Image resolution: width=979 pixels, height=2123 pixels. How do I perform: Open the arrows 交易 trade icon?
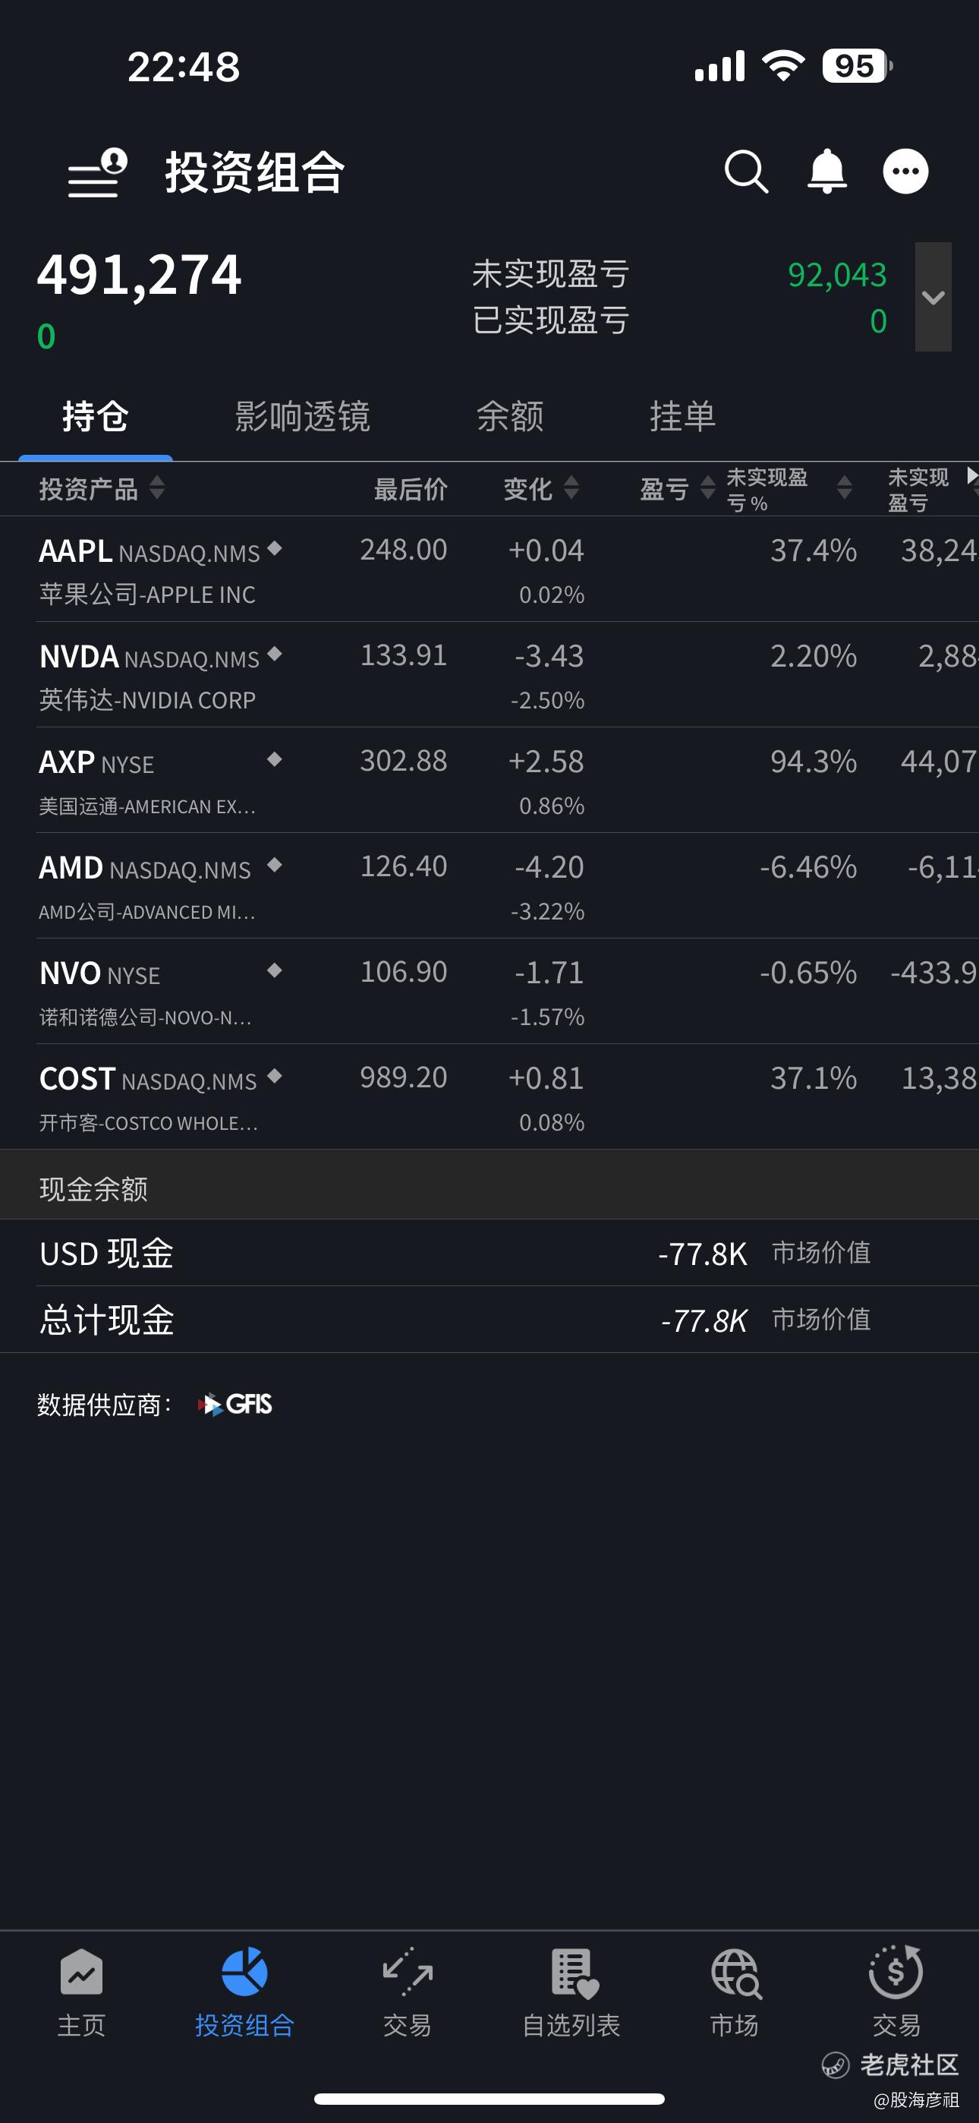tap(408, 1971)
